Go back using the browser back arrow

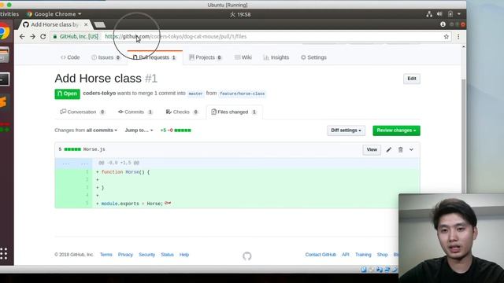click(x=22, y=37)
